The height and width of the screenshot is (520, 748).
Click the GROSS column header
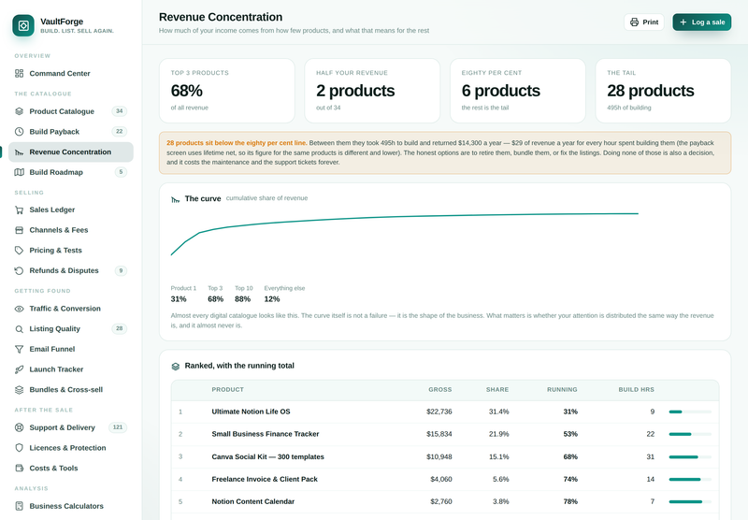tap(439, 390)
